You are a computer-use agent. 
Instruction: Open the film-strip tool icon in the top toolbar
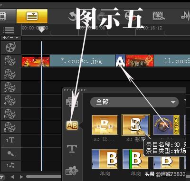tap(159, 16)
